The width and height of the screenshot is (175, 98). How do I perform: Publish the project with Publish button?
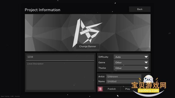coord(111,89)
